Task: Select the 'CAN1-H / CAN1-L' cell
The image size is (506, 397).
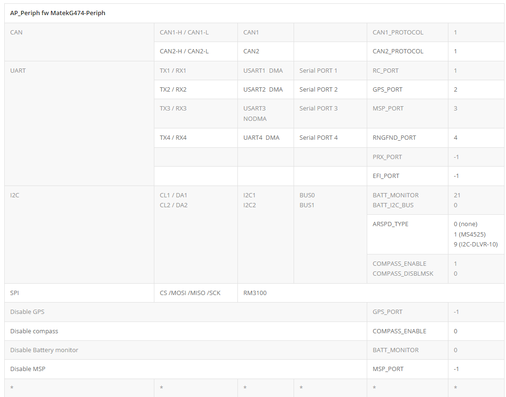Action: (x=196, y=32)
